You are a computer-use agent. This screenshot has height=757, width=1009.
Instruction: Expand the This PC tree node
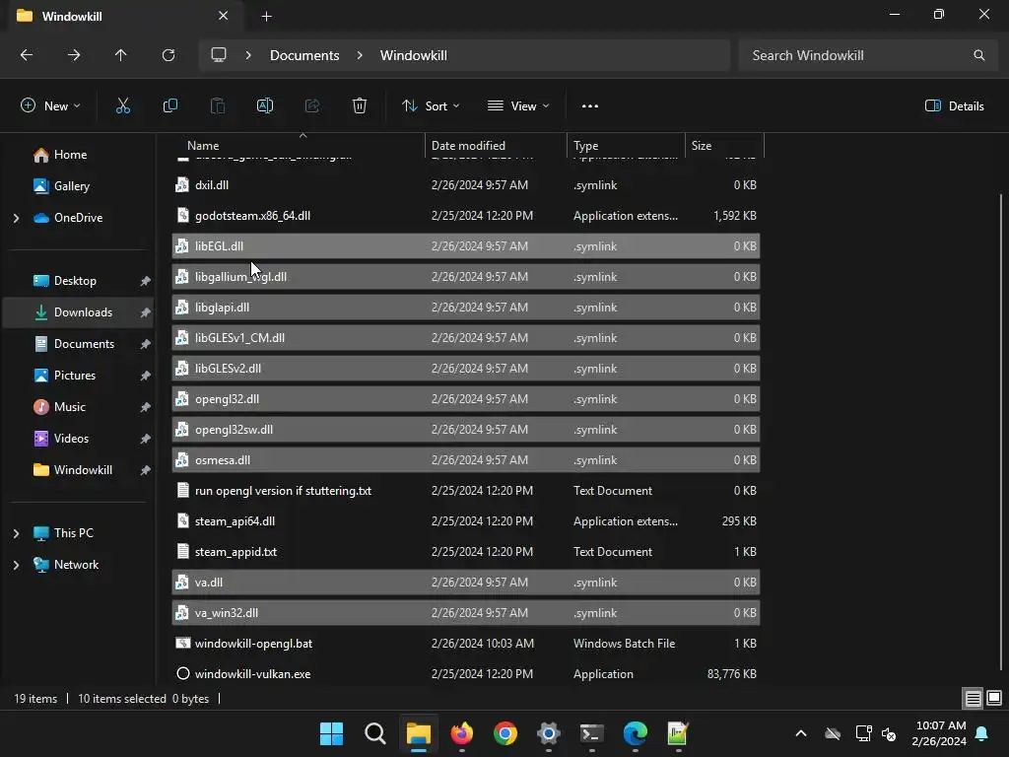tap(16, 533)
